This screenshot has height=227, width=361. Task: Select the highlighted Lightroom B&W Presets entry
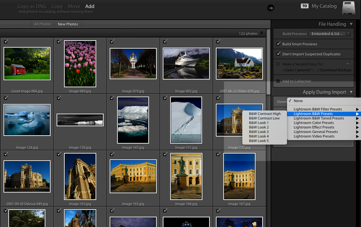point(324,114)
